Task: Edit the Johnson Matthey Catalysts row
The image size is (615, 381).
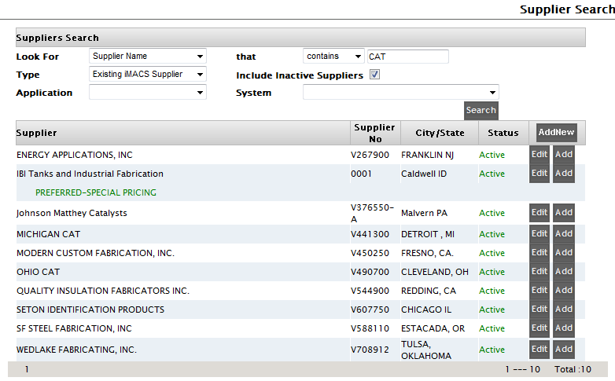Action: (x=540, y=213)
